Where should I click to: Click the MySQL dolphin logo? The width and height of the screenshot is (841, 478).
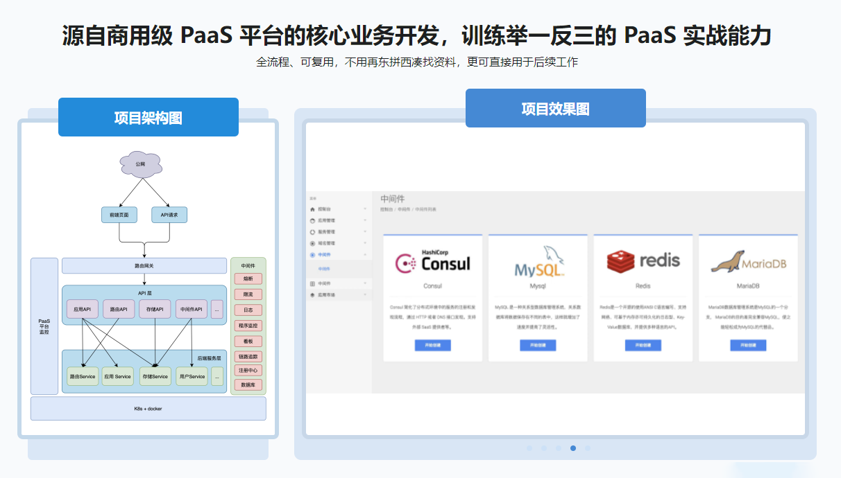coord(538,262)
